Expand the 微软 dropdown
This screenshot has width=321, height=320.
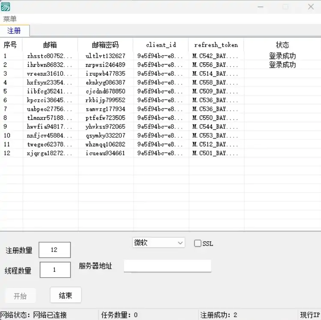pos(159,243)
